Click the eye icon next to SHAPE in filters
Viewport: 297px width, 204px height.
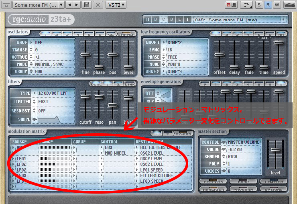click(34, 119)
